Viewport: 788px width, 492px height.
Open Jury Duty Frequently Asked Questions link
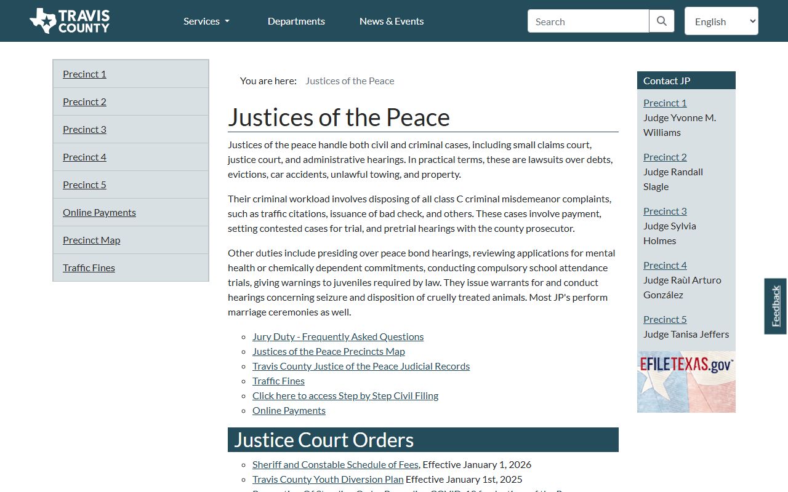click(x=338, y=336)
